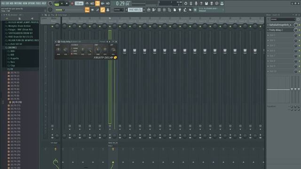Open Fruity Delay 2 plugin options arrow
This screenshot has height=169, width=301.
click(x=56, y=42)
